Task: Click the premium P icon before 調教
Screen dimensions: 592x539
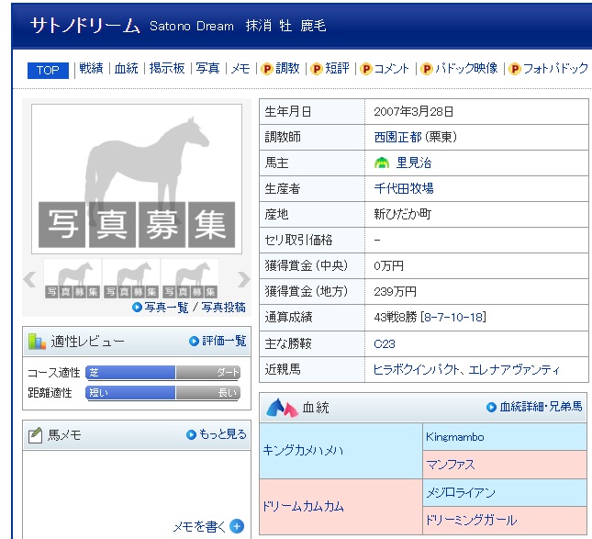Action: [x=267, y=69]
